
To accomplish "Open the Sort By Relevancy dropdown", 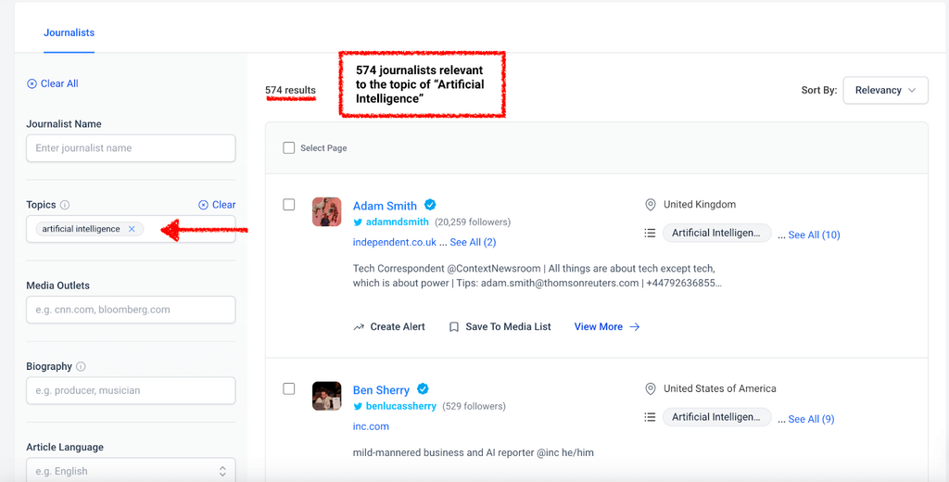I will (x=885, y=90).
